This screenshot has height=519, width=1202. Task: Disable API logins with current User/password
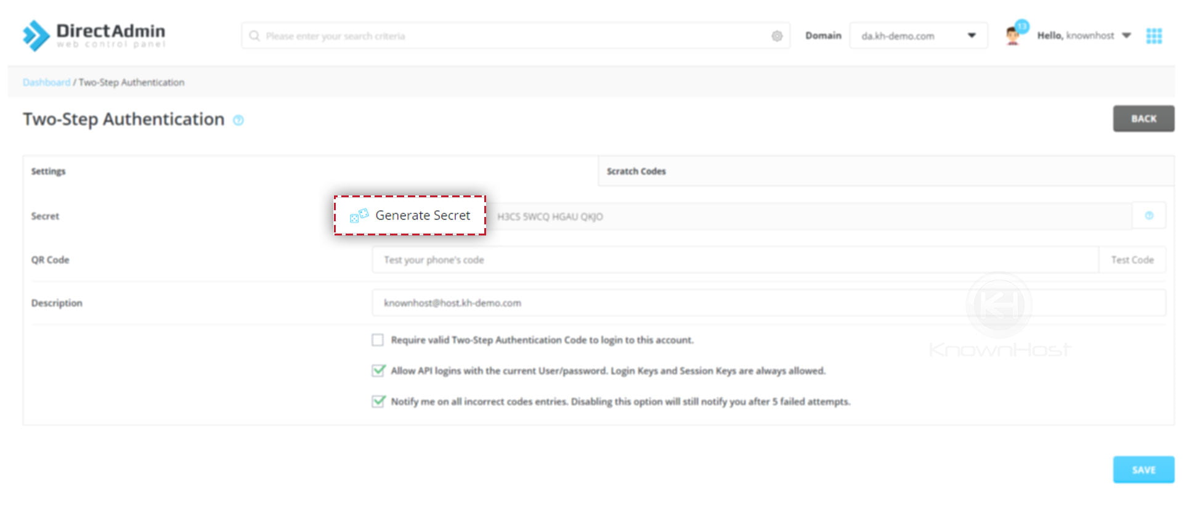(x=376, y=370)
